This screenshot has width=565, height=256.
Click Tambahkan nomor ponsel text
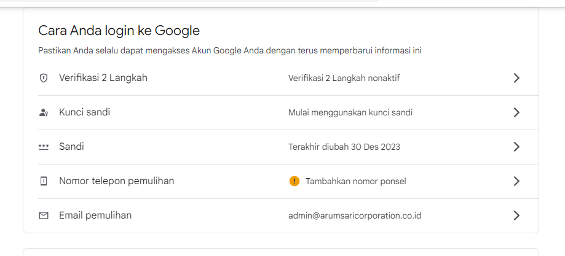click(355, 181)
